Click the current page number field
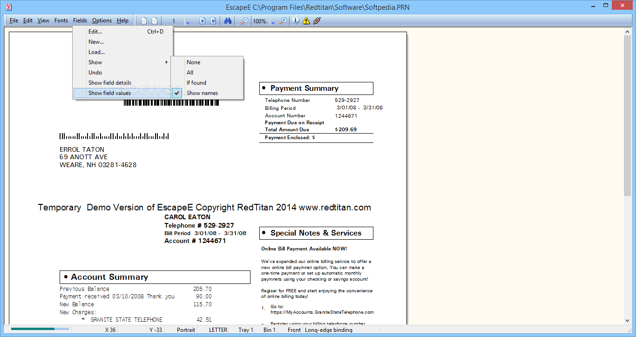 pos(173,21)
